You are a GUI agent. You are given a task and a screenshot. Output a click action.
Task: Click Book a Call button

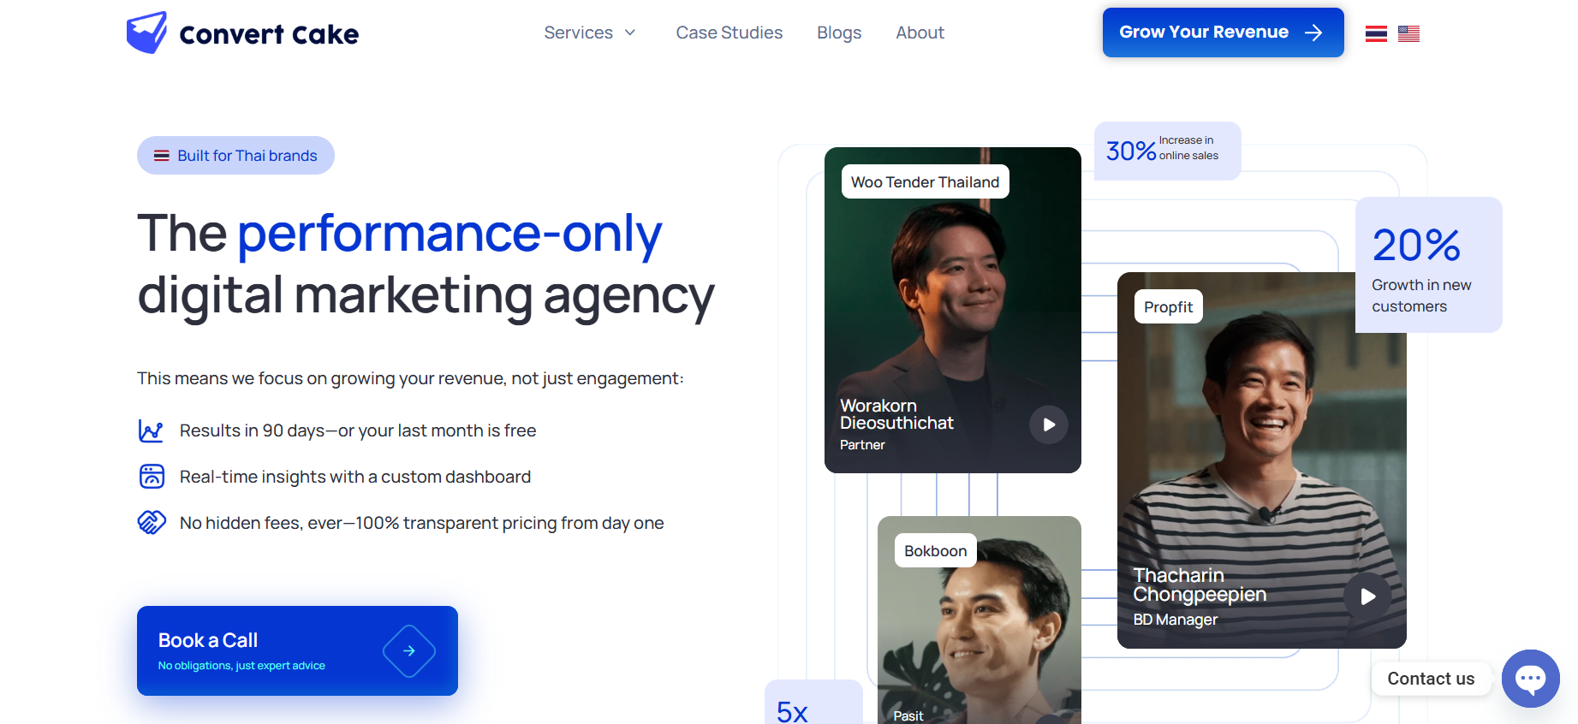tap(297, 650)
